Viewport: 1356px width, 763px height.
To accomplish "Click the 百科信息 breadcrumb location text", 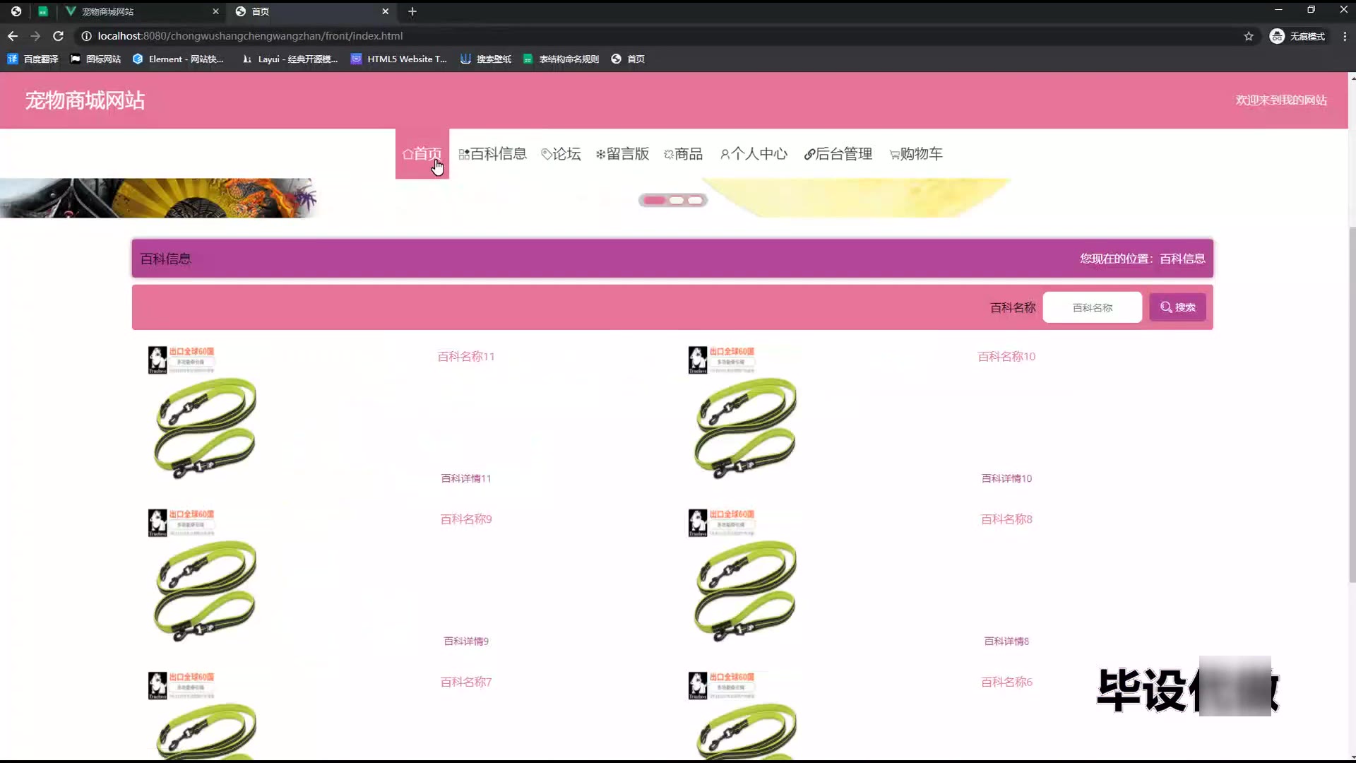I will tap(1182, 259).
